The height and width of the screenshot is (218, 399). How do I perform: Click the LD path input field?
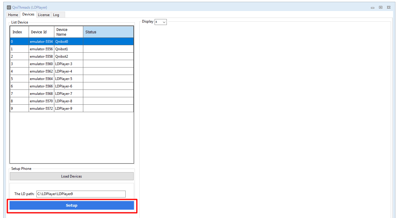pyautogui.click(x=81, y=194)
